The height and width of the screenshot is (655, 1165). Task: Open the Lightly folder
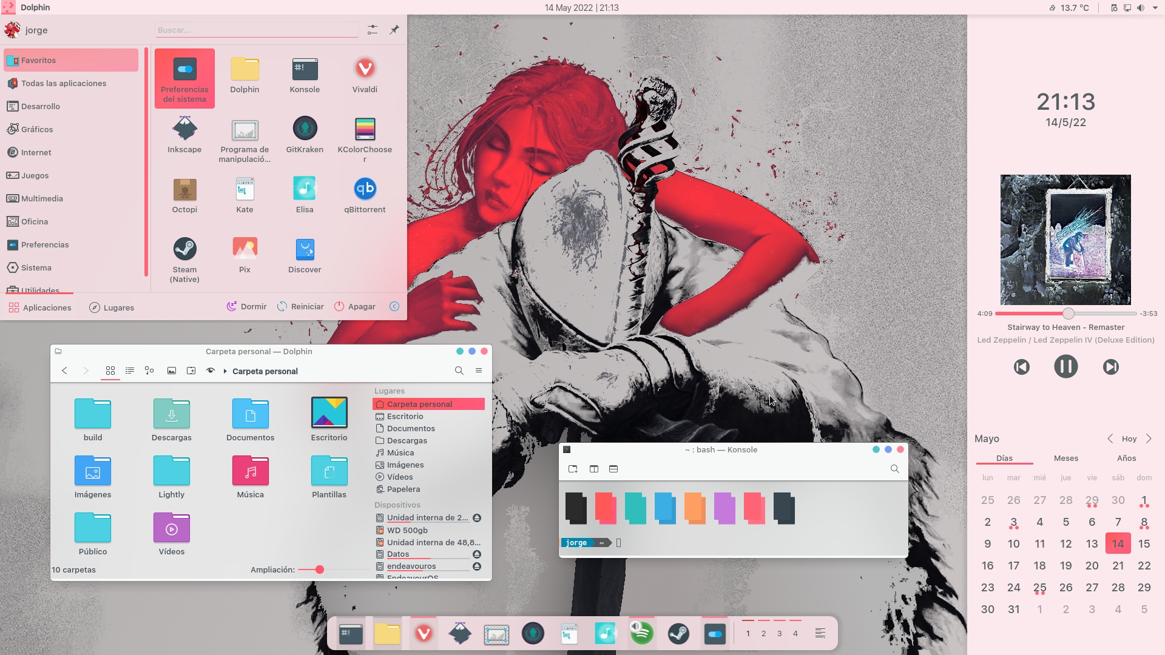172,477
